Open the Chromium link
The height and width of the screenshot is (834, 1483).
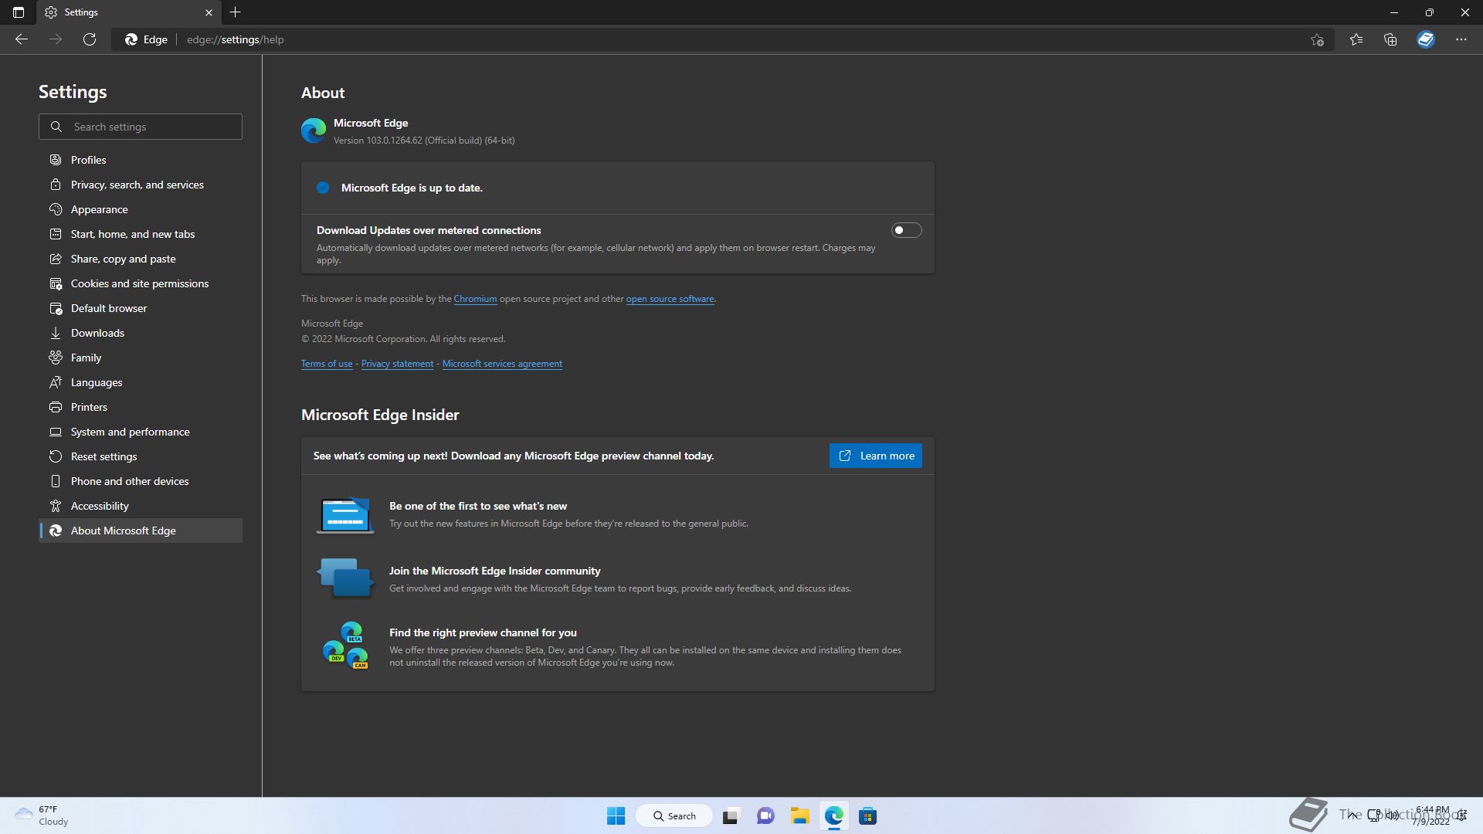point(475,299)
